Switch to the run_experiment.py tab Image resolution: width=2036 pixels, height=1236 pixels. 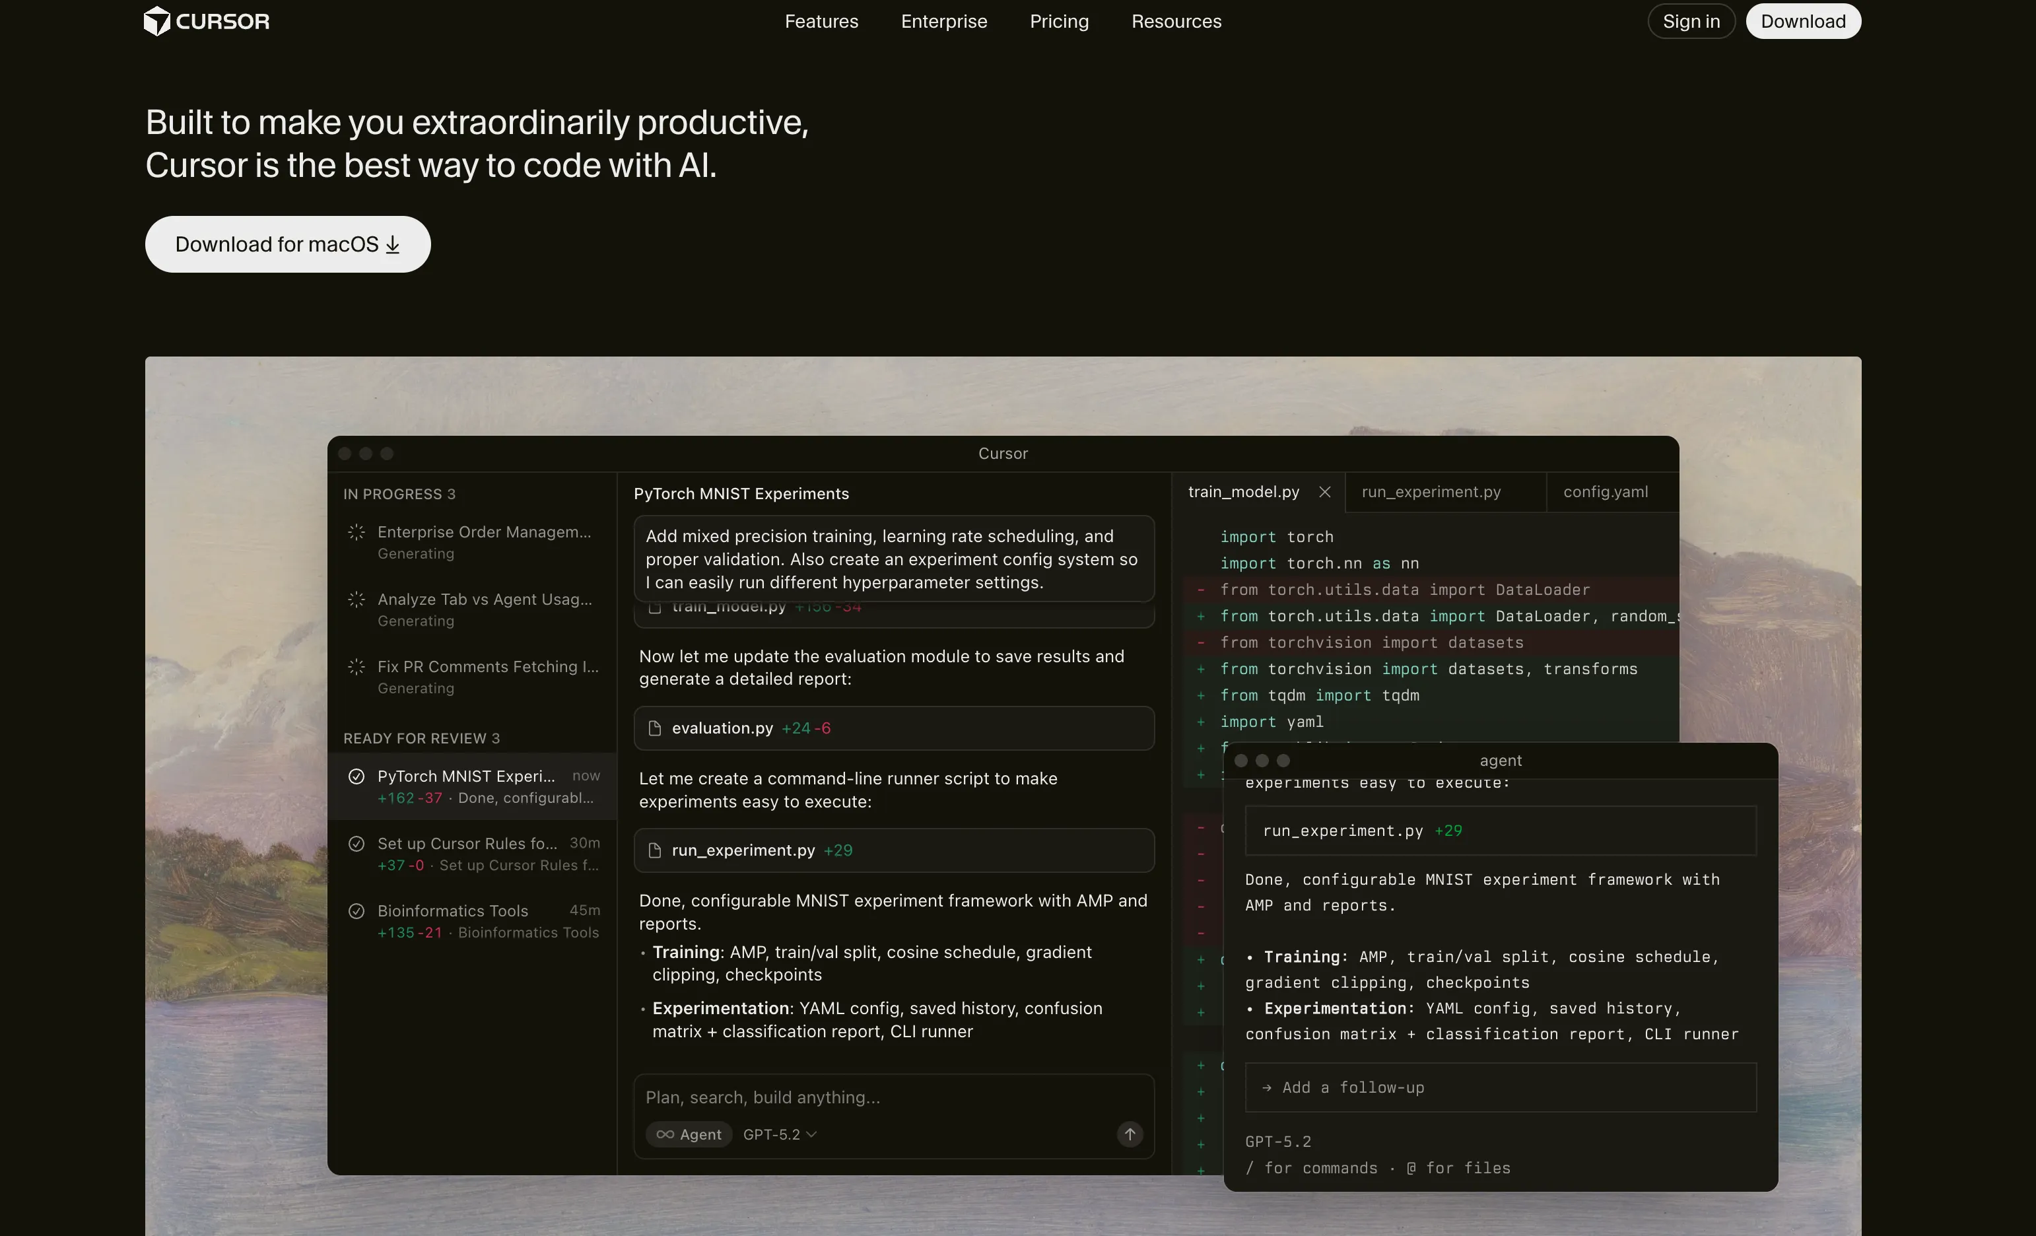pos(1431,493)
